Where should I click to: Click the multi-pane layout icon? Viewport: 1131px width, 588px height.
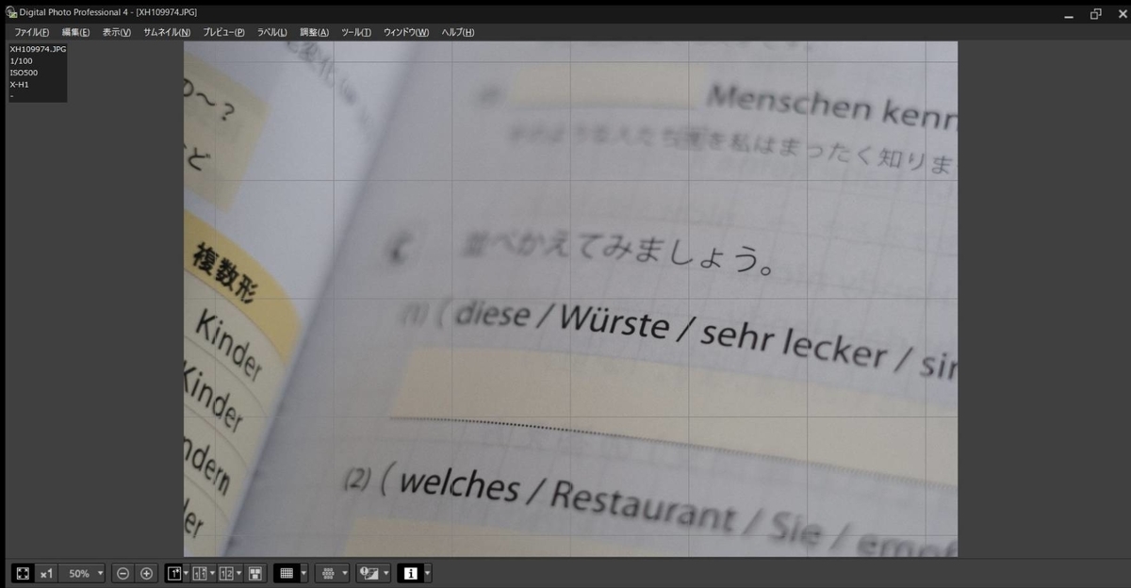point(255,573)
